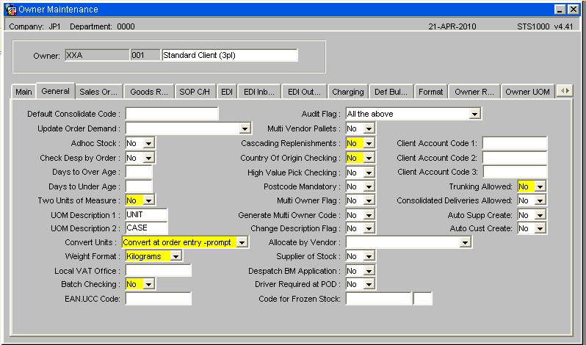586x345 pixels.
Task: Open the EDI Inb... tab
Action: [x=259, y=92]
